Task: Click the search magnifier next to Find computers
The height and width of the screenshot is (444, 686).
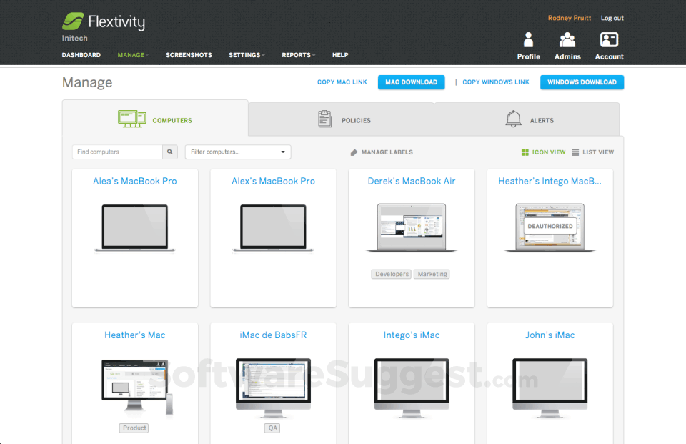Action: [169, 152]
